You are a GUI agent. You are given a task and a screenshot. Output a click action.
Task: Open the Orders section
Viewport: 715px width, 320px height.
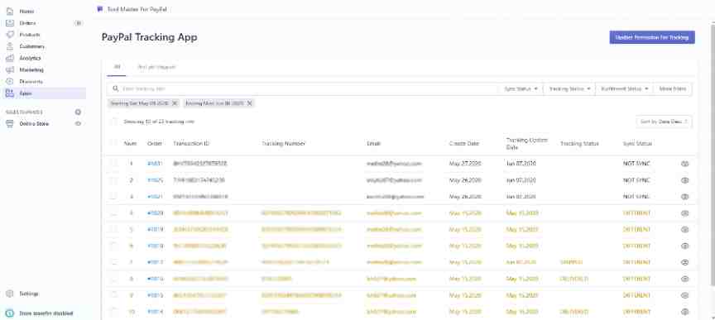[27, 23]
